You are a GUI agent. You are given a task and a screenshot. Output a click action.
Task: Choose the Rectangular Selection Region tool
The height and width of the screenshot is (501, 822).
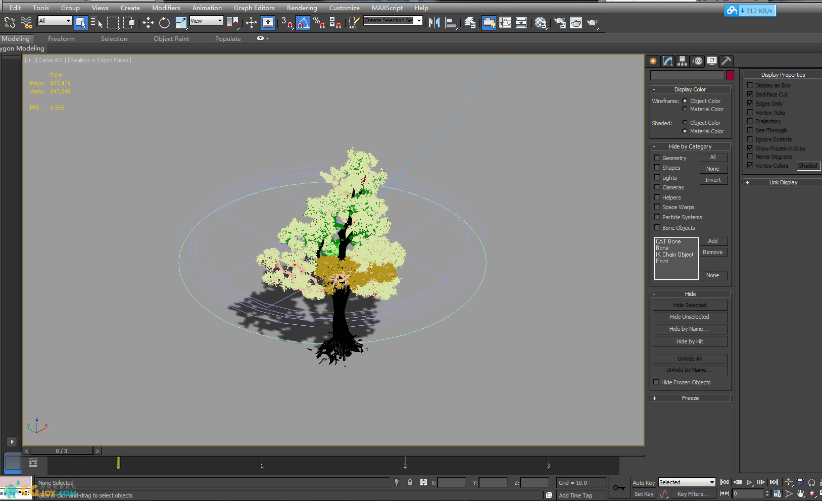point(113,22)
